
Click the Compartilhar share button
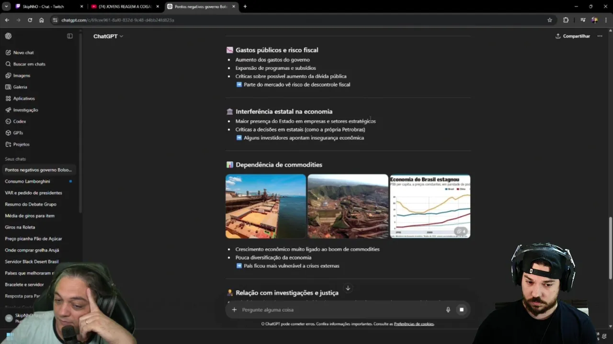573,36
